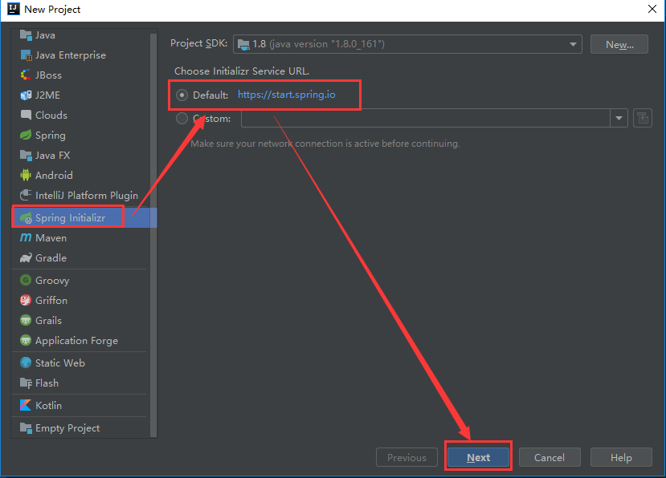Click the IntelliJ IDEA title bar logo
This screenshot has height=478, width=666.
(14, 9)
